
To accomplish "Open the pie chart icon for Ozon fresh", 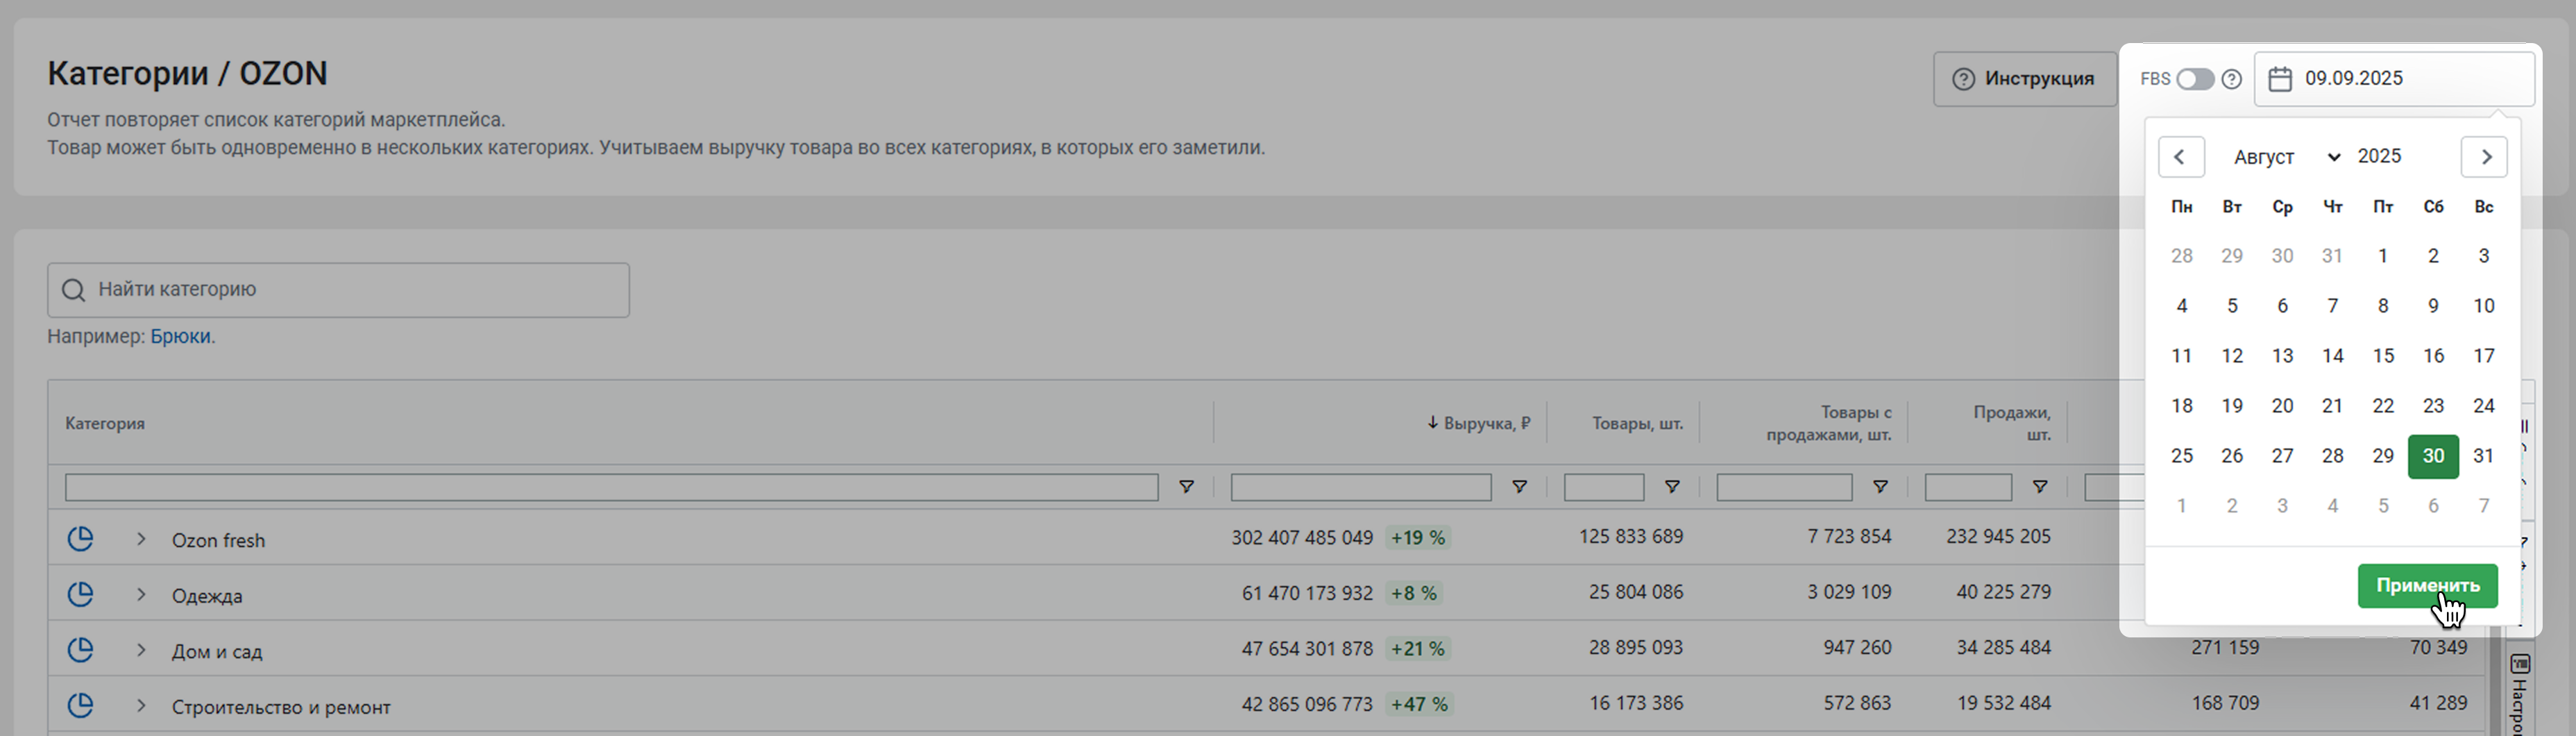I will pos(80,539).
